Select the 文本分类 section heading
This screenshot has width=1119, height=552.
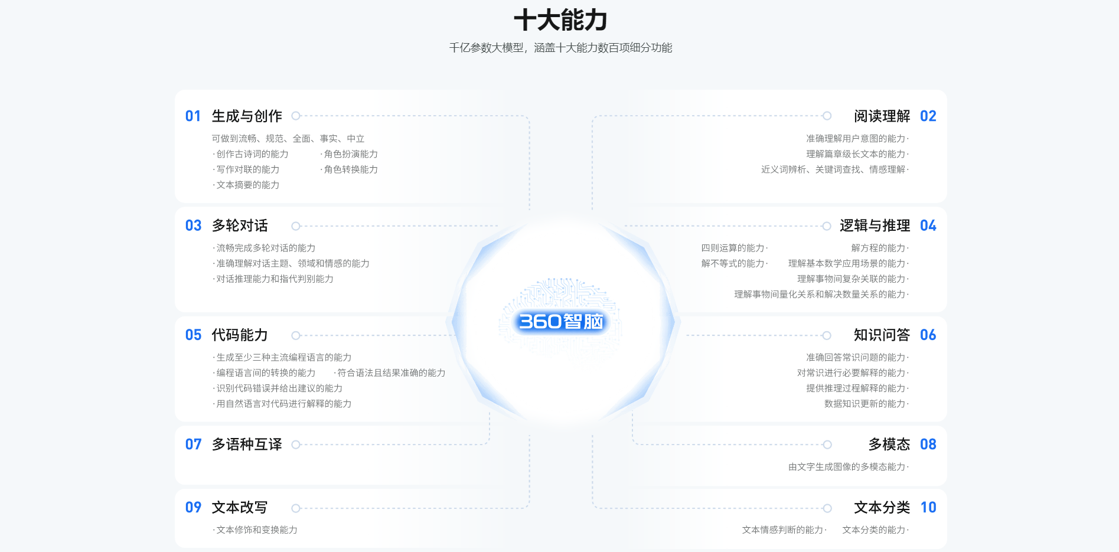882,507
